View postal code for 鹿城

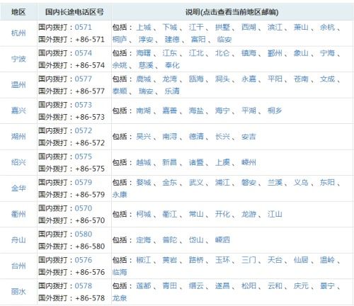[144, 79]
